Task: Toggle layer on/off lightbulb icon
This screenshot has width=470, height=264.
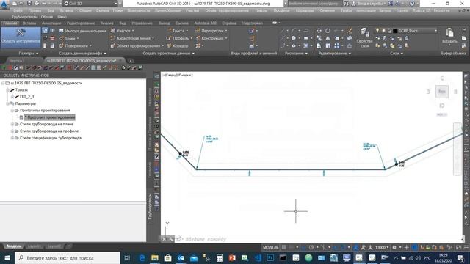Action: (x=377, y=31)
